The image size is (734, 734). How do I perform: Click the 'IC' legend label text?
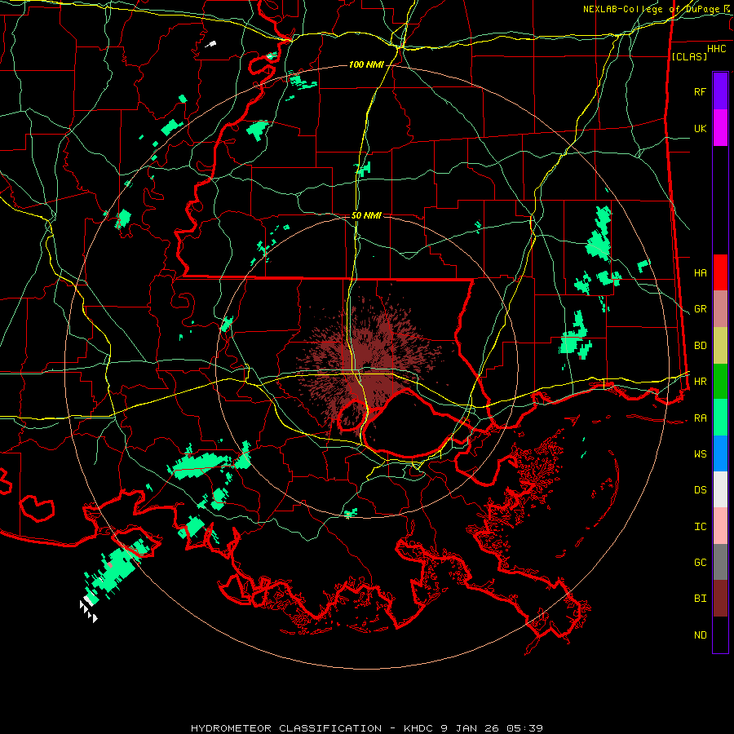[x=700, y=527]
